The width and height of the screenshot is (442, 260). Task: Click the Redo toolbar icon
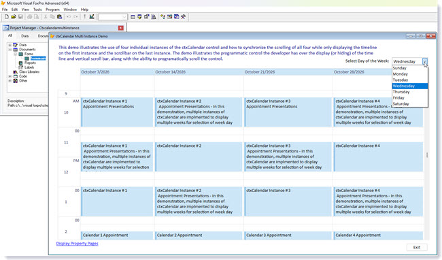(x=75, y=17)
